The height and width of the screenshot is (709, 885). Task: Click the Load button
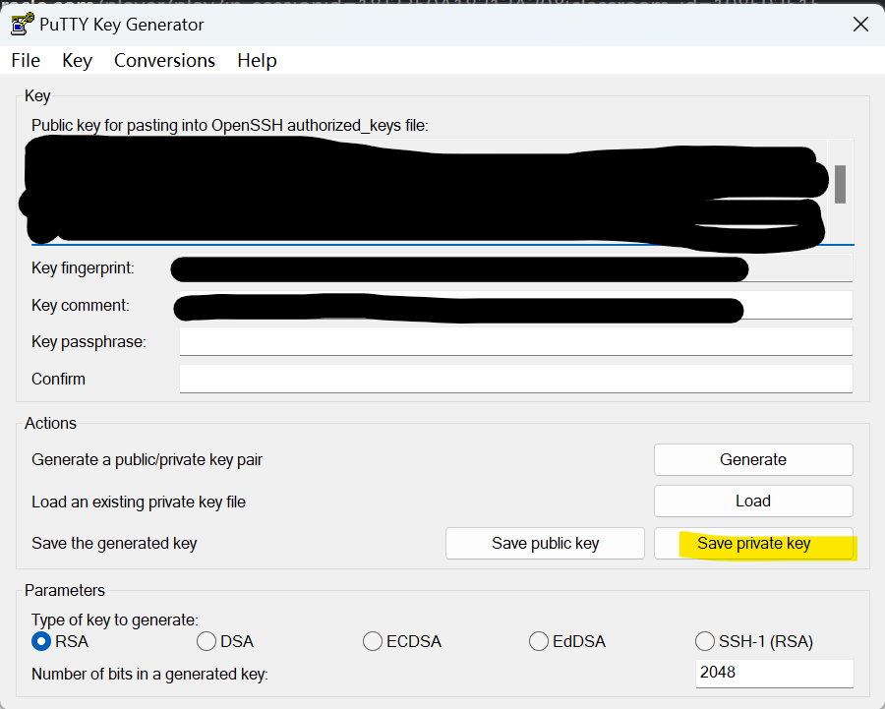(753, 501)
